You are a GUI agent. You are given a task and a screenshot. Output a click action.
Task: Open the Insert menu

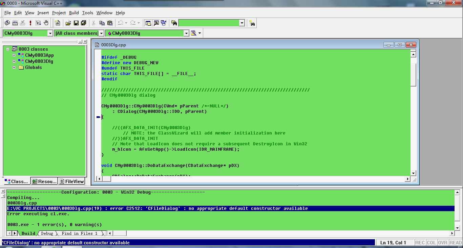coord(43,13)
